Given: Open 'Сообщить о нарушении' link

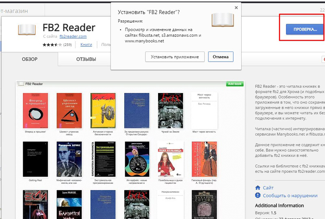Looking at the screenshot, I should [x=290, y=196].
